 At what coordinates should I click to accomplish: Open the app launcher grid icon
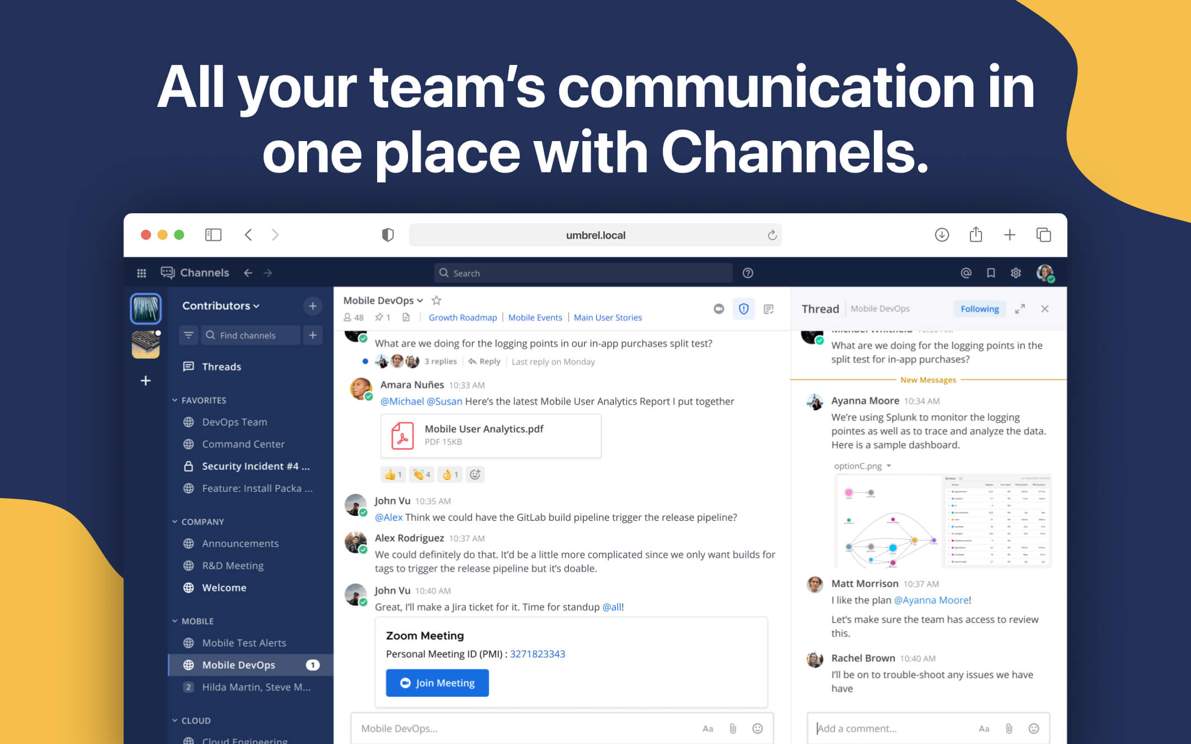pyautogui.click(x=141, y=273)
